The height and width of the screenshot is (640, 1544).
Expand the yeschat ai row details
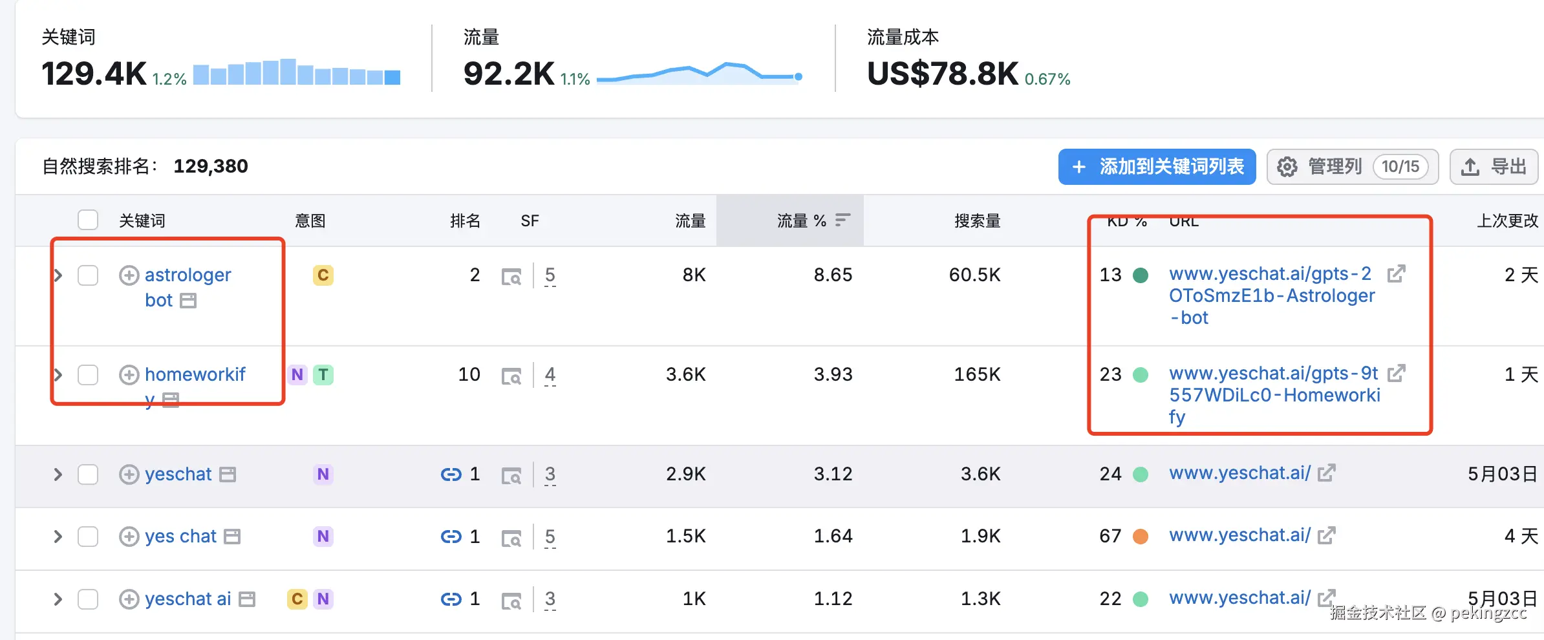point(58,599)
